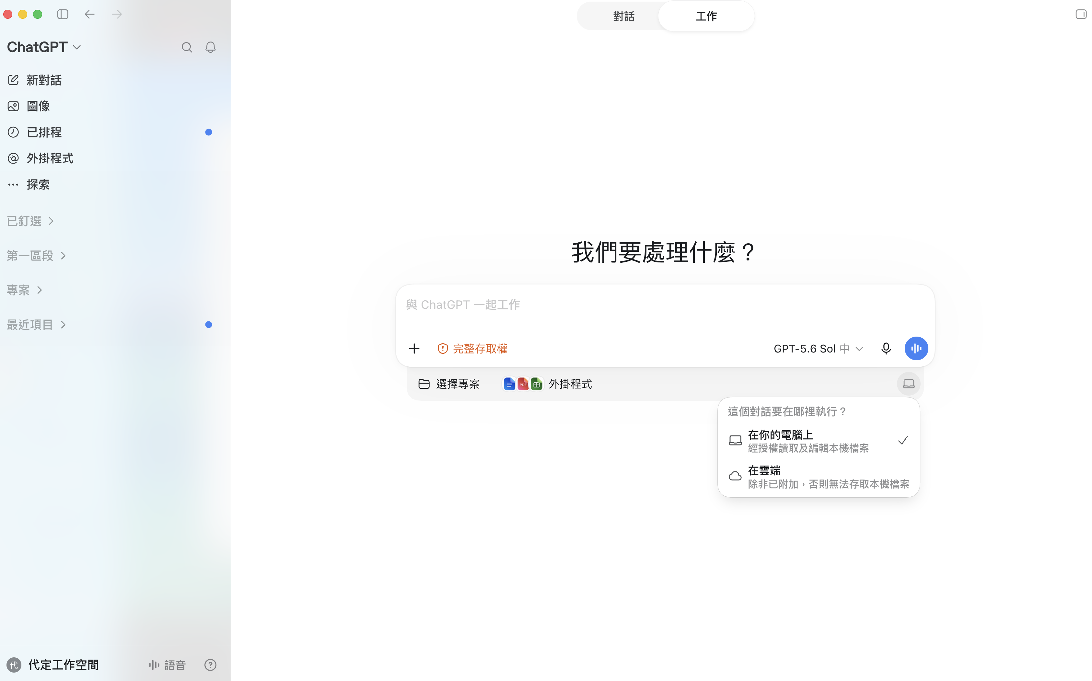This screenshot has width=1092, height=681.
Task: Select 在雲端 option
Action: 819,477
